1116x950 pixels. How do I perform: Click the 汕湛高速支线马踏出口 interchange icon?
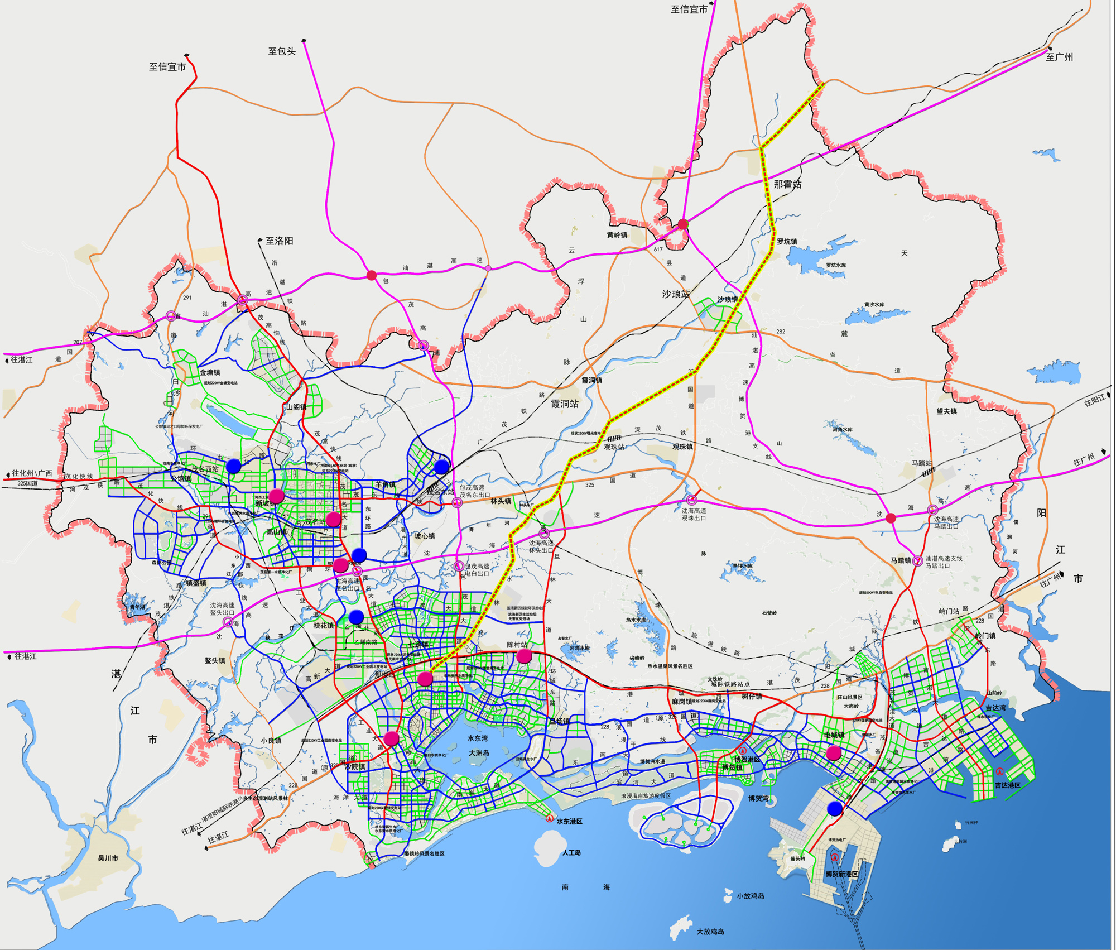[x=917, y=560]
